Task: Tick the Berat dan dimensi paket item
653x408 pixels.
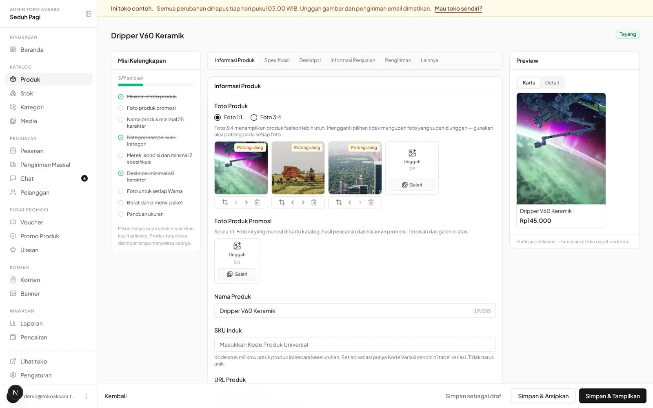Action: [x=121, y=203]
